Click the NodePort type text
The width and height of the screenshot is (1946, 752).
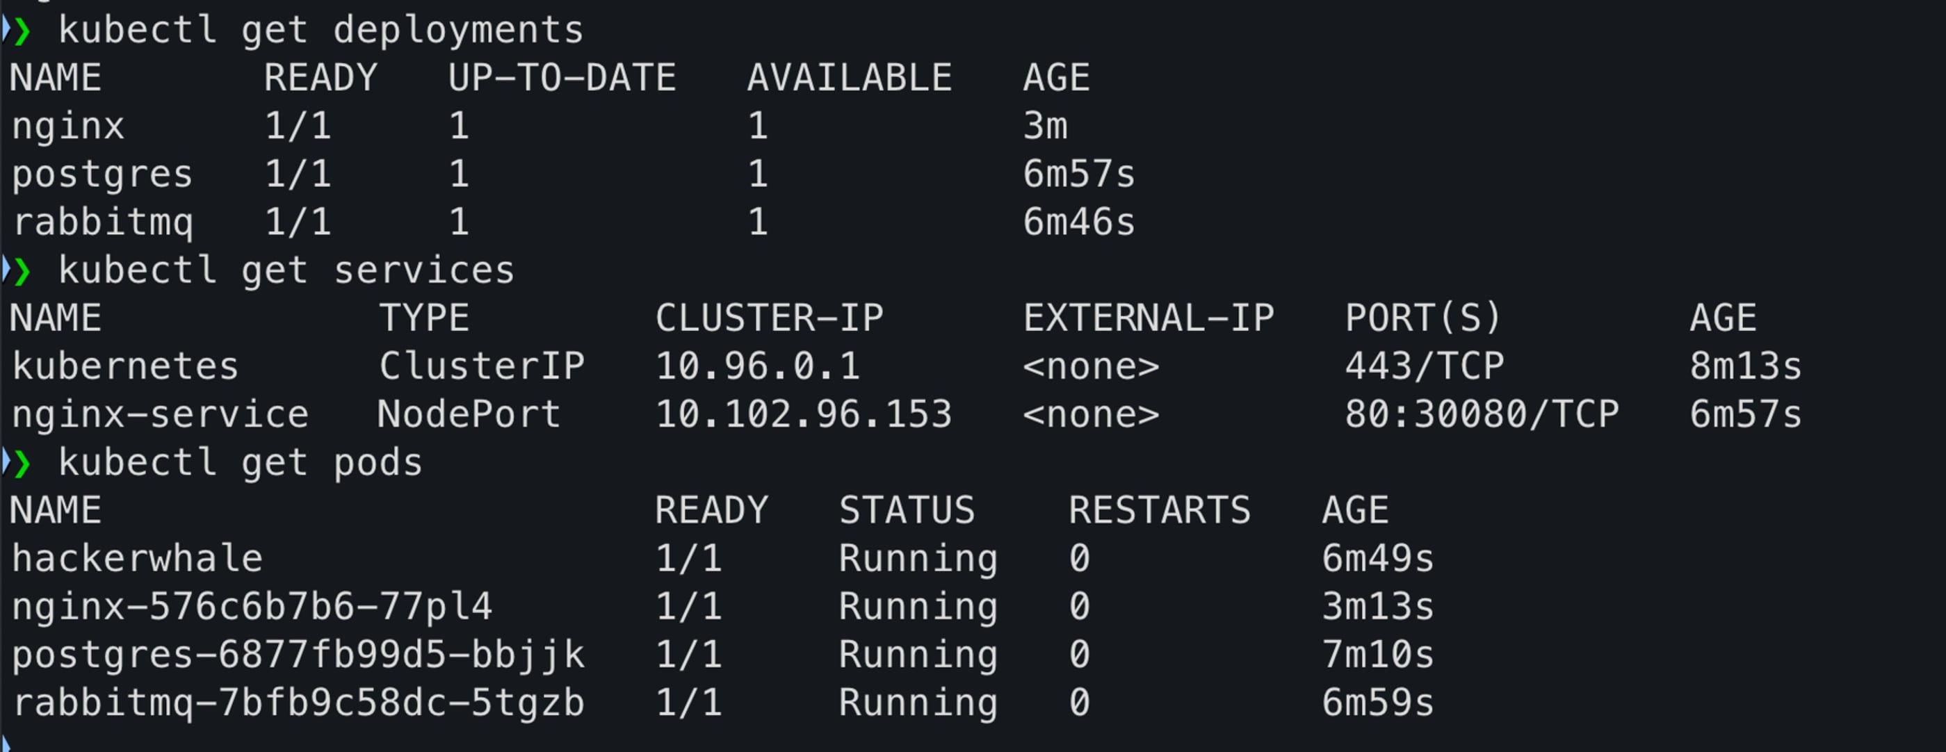pyautogui.click(x=469, y=414)
